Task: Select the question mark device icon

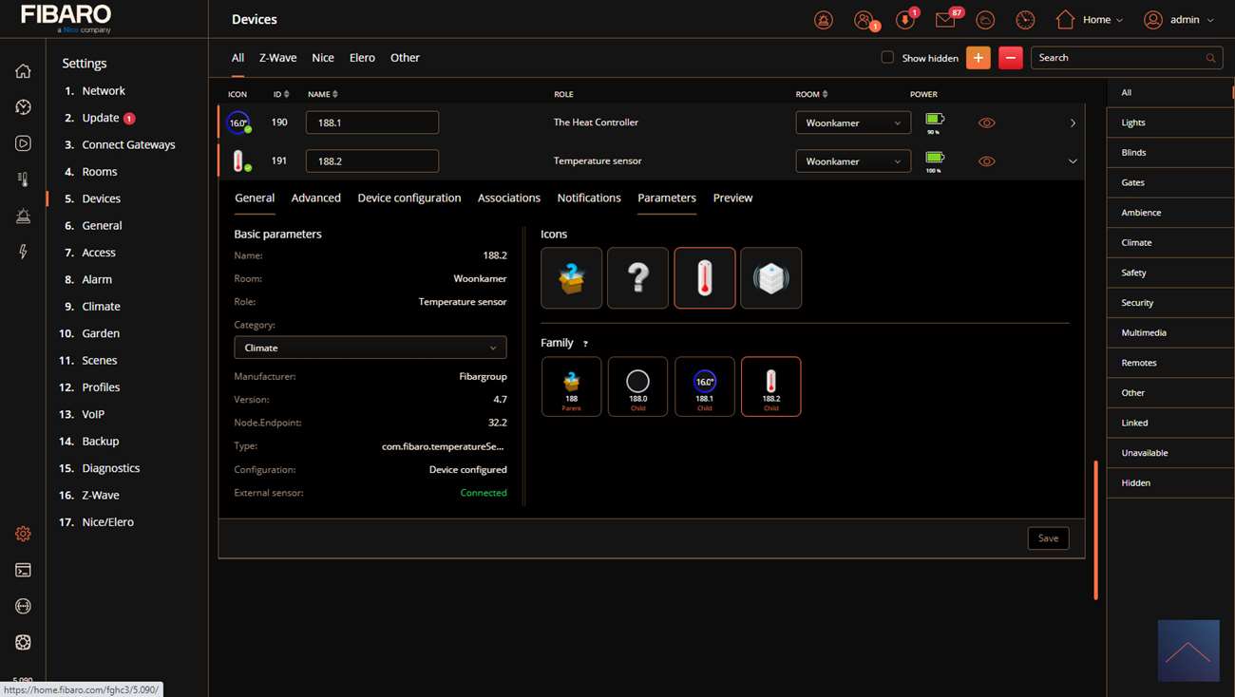Action: pyautogui.click(x=637, y=278)
